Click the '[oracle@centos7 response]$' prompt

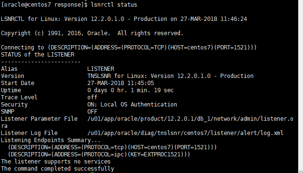(44, 5)
